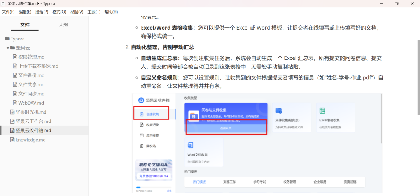Screen dimensions: 420x196
Task: Click the file icon of 上传下载不限速.md
Action: pyautogui.click(x=15, y=66)
